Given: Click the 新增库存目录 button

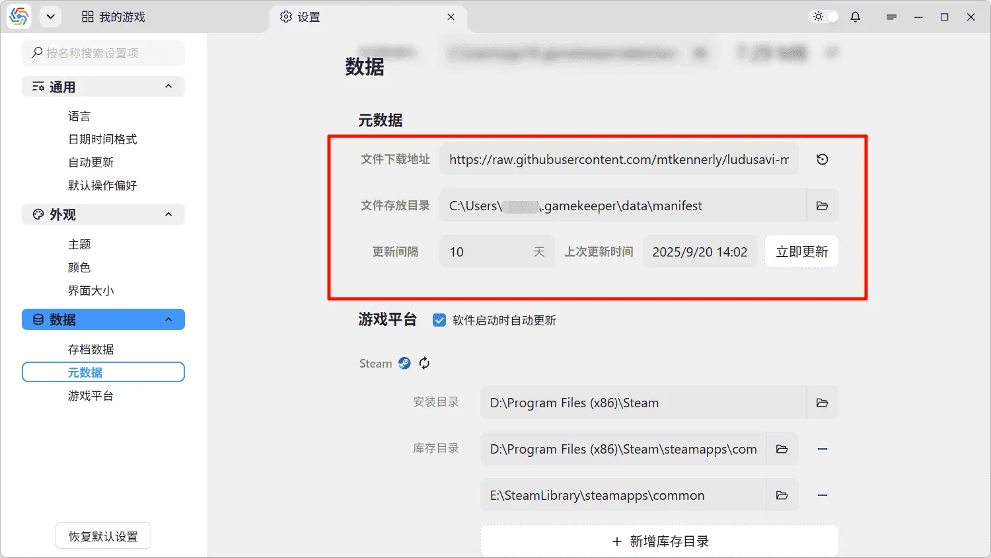Looking at the screenshot, I should (659, 541).
